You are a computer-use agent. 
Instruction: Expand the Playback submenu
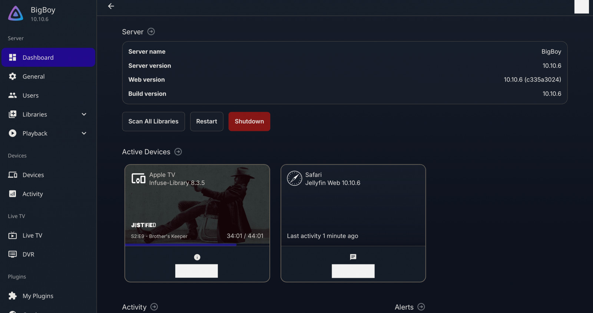(84, 133)
